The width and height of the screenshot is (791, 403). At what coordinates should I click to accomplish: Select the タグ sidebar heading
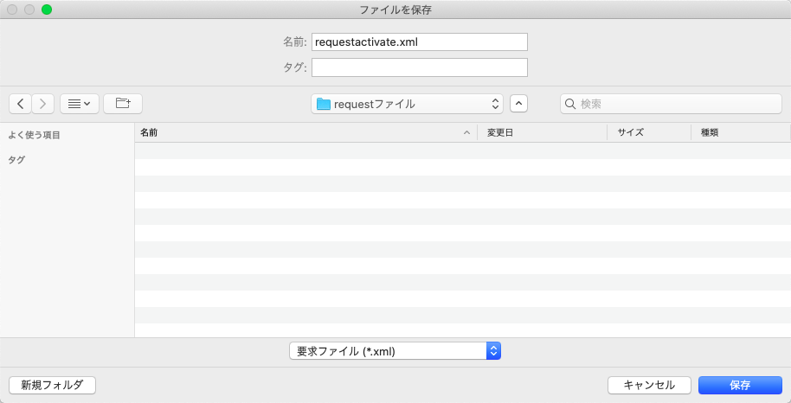pos(16,160)
